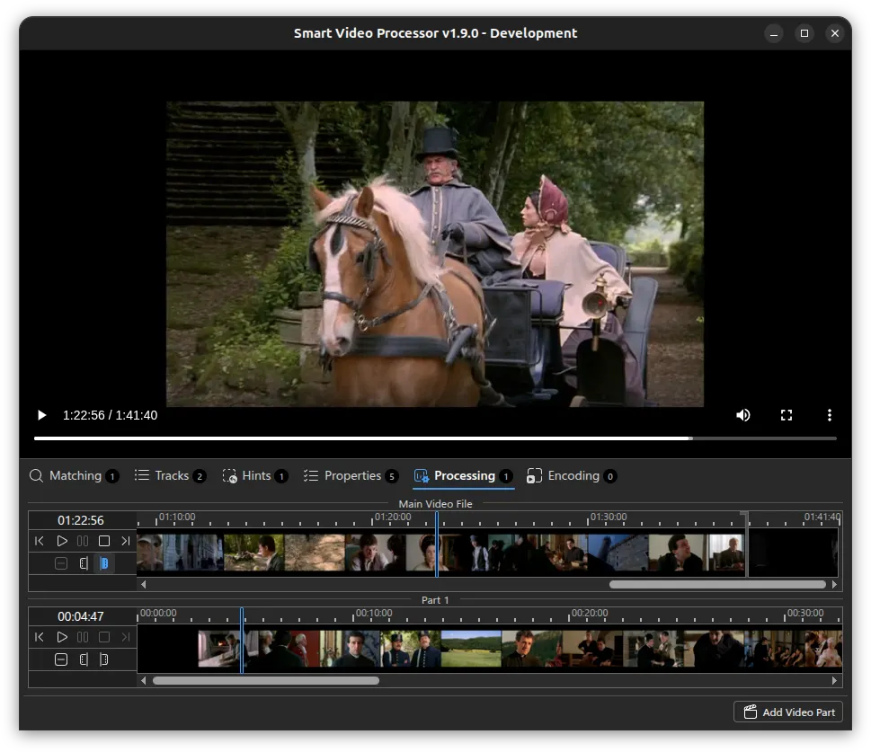Image resolution: width=871 pixels, height=752 pixels.
Task: Toggle the start marker icon in Main timeline
Action: click(84, 563)
